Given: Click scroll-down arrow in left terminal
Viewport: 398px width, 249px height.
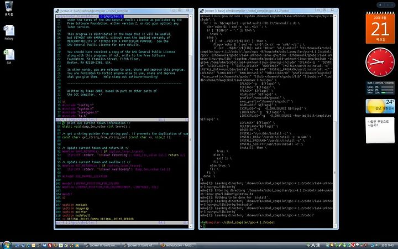Looking at the screenshot, I should pyautogui.click(x=191, y=226).
